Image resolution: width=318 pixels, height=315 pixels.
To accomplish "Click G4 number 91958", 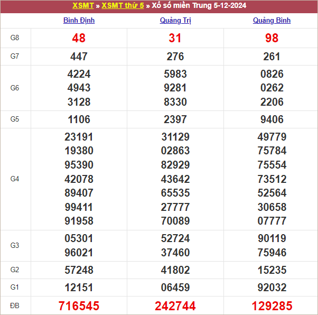I will 79,221.
